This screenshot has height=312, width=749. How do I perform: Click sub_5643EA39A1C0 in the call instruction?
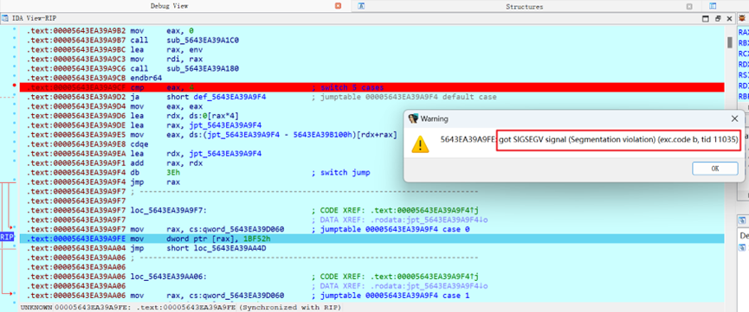pyautogui.click(x=203, y=40)
